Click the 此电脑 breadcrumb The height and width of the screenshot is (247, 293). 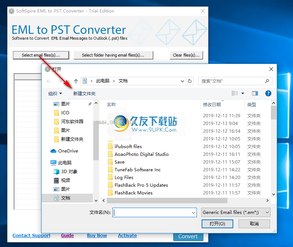pos(103,81)
